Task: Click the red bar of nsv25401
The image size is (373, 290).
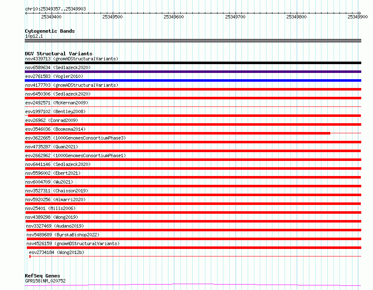Action: pyautogui.click(x=193, y=212)
